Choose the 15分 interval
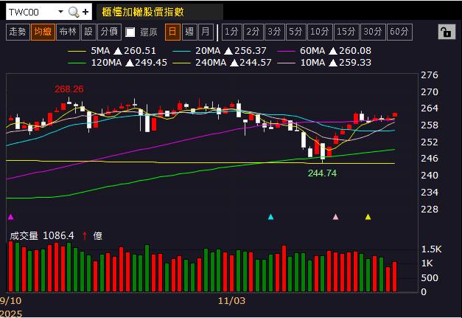This screenshot has width=462, height=318. [x=346, y=32]
